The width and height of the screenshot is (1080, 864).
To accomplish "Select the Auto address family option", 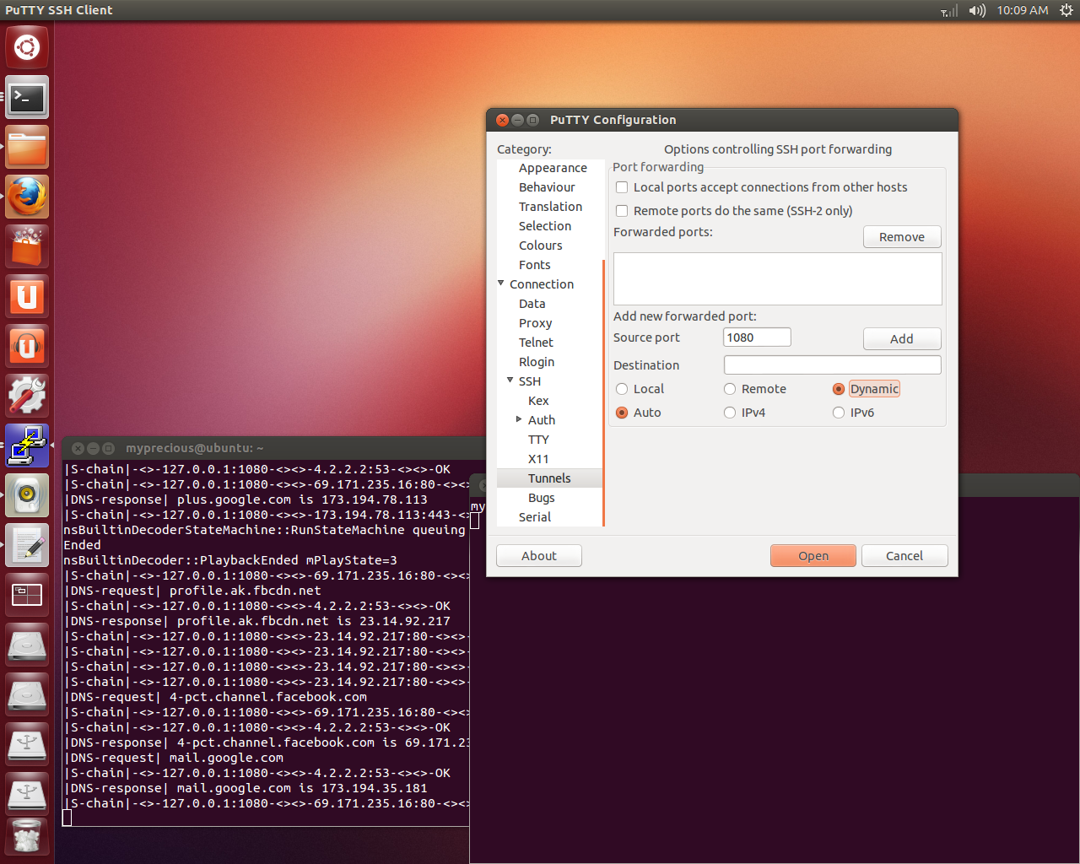I will point(622,413).
